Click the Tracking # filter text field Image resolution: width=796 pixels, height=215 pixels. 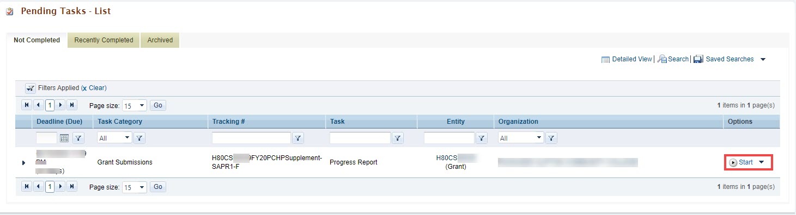click(x=251, y=138)
